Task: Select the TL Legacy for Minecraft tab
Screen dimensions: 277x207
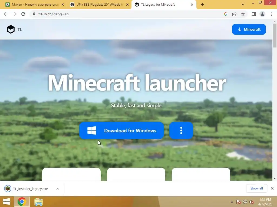Action: [x=163, y=5]
